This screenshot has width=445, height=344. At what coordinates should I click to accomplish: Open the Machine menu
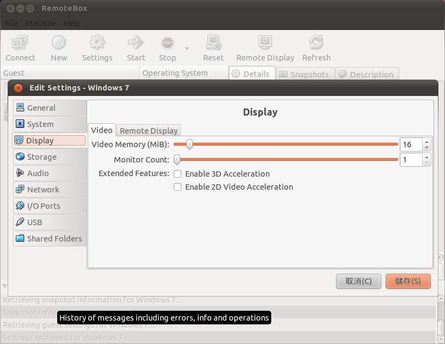(41, 23)
